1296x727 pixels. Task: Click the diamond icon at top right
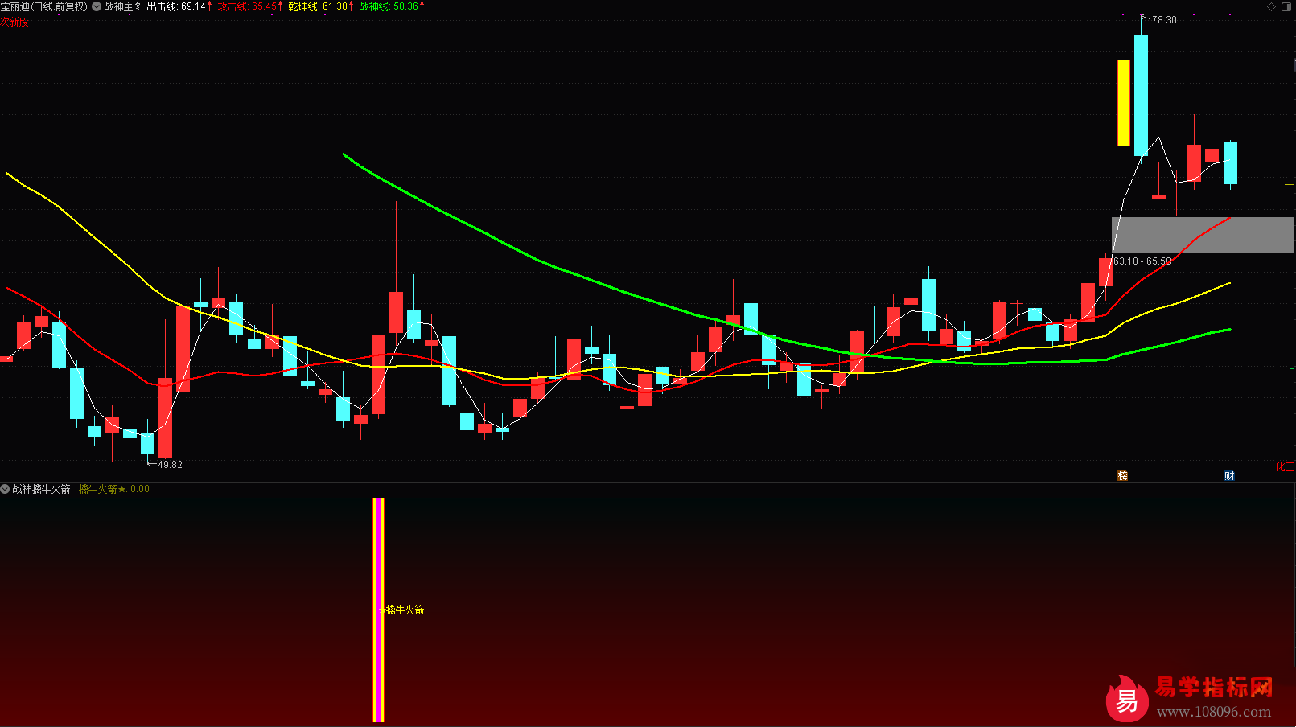[x=1272, y=6]
